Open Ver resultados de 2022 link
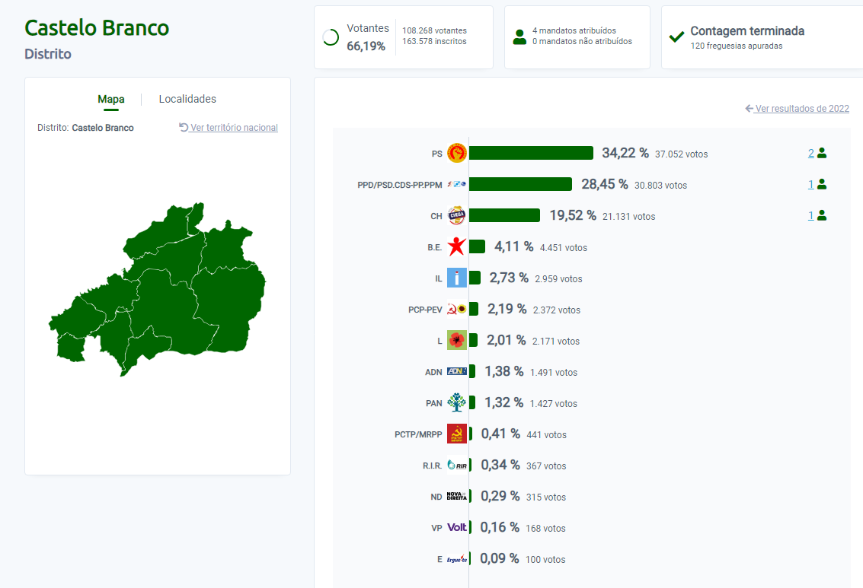Viewport: 863px width, 588px height. point(801,109)
